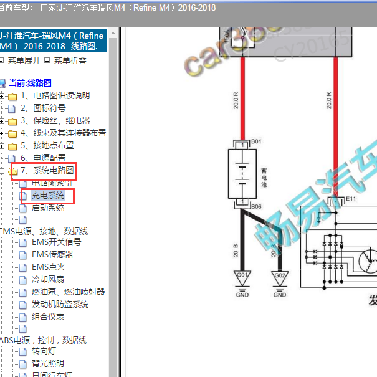Click the page icon beside EMS传感器
The width and height of the screenshot is (377, 377).
[23, 255]
